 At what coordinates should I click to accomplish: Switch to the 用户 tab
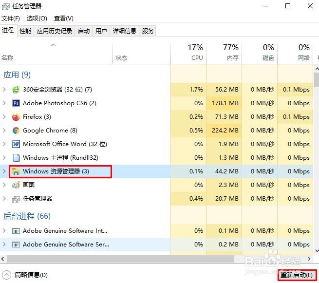[x=101, y=31]
